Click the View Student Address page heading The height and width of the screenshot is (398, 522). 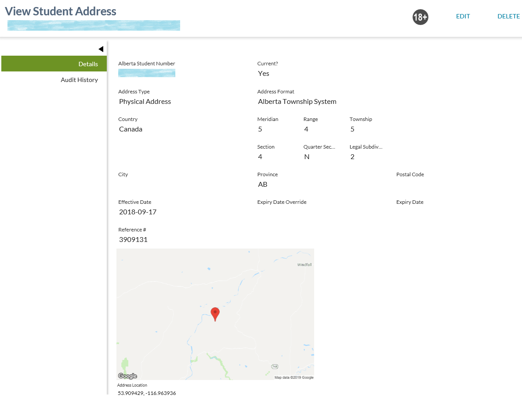(x=61, y=11)
